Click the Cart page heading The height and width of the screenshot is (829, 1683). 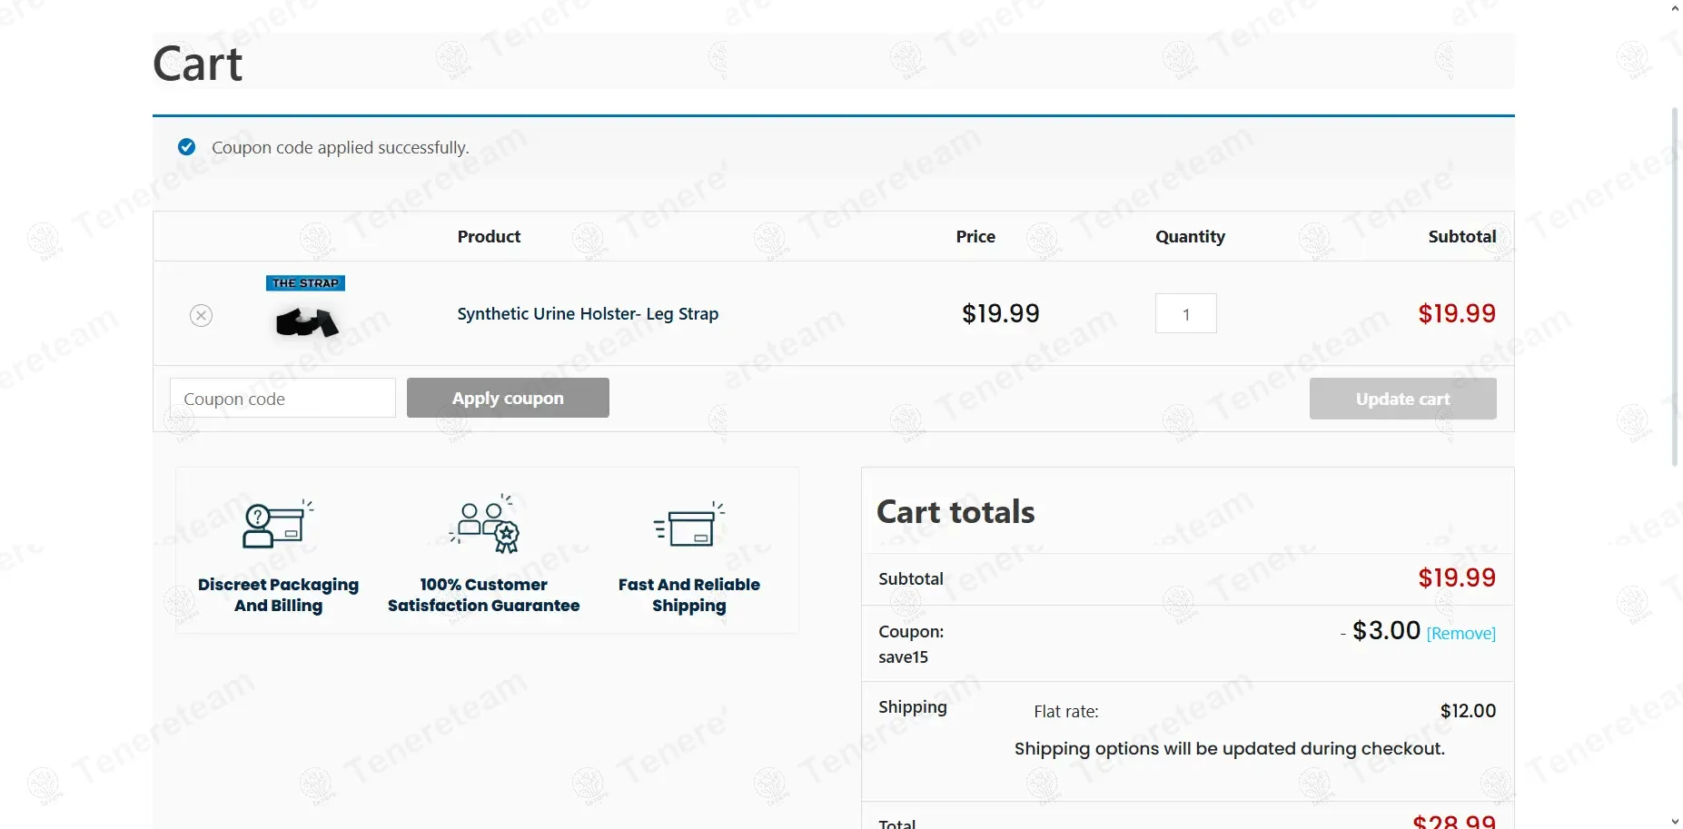point(198,64)
